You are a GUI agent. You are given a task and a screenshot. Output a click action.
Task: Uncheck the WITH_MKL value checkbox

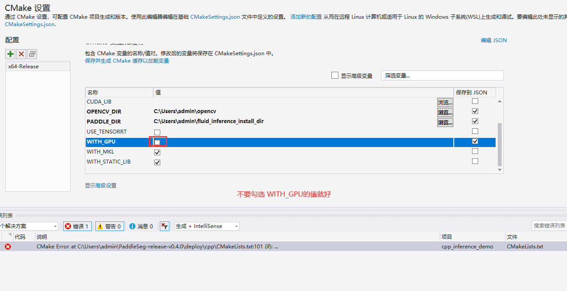pyautogui.click(x=157, y=152)
